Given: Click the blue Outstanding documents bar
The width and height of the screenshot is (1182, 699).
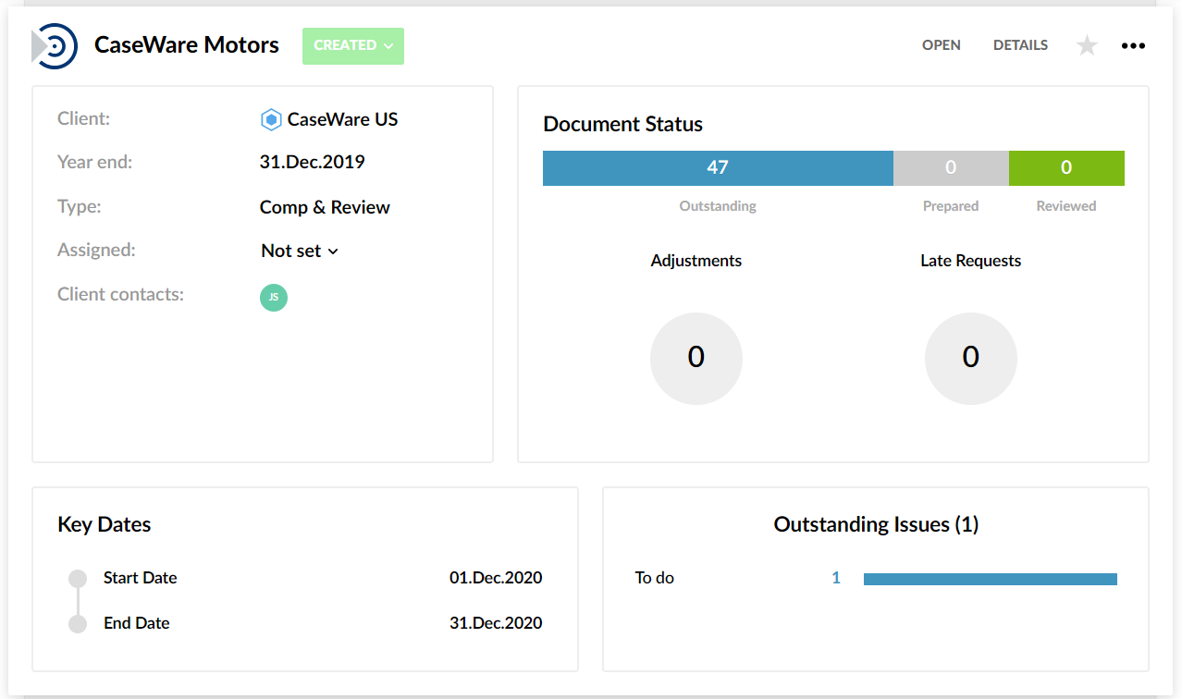Looking at the screenshot, I should [717, 168].
